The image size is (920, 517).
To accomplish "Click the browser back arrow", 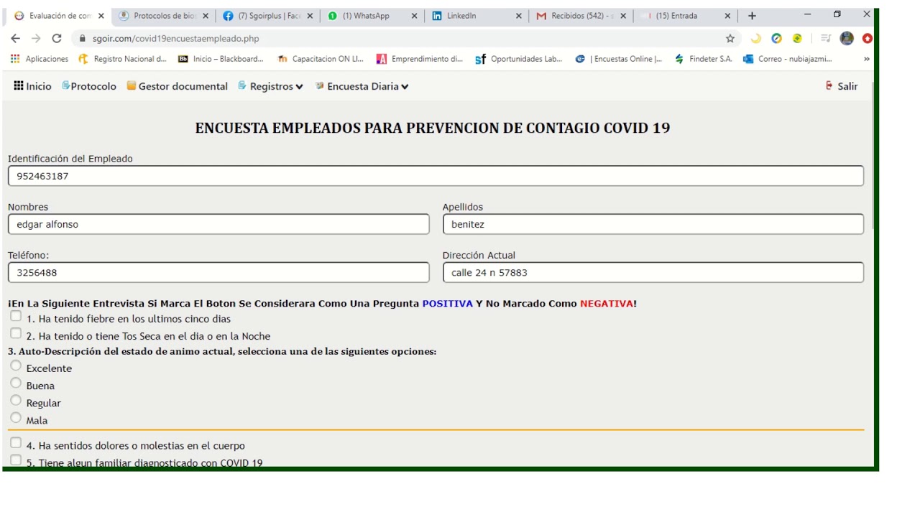I will coord(16,39).
